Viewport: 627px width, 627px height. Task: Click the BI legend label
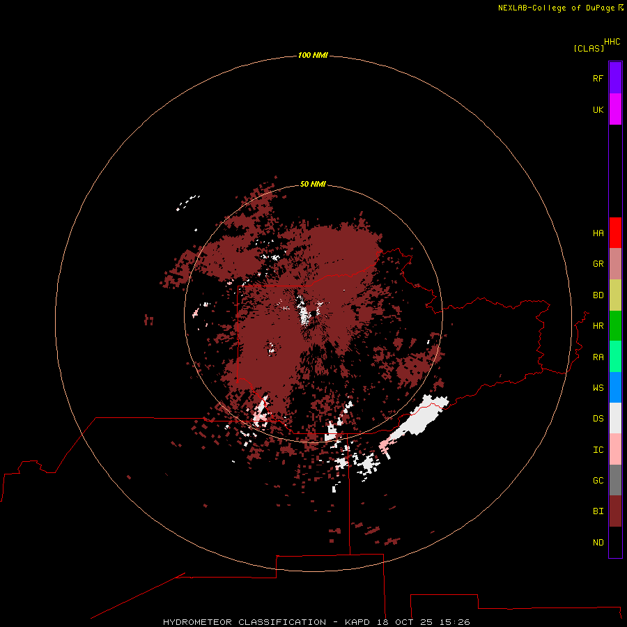pos(598,511)
